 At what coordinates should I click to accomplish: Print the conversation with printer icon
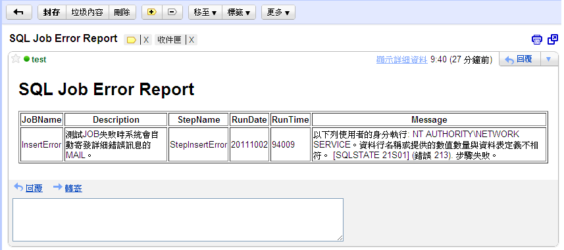(536, 39)
